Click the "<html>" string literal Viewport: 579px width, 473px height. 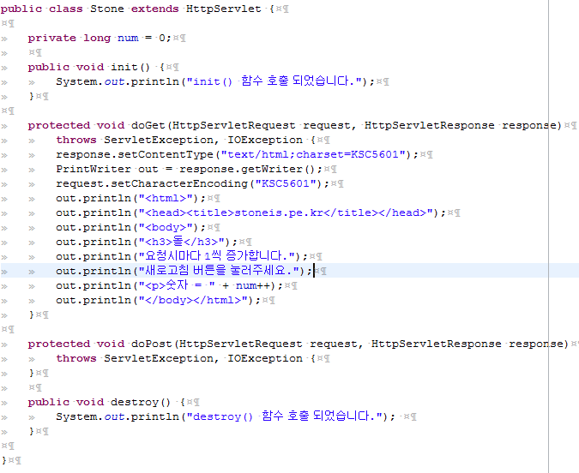[166, 198]
